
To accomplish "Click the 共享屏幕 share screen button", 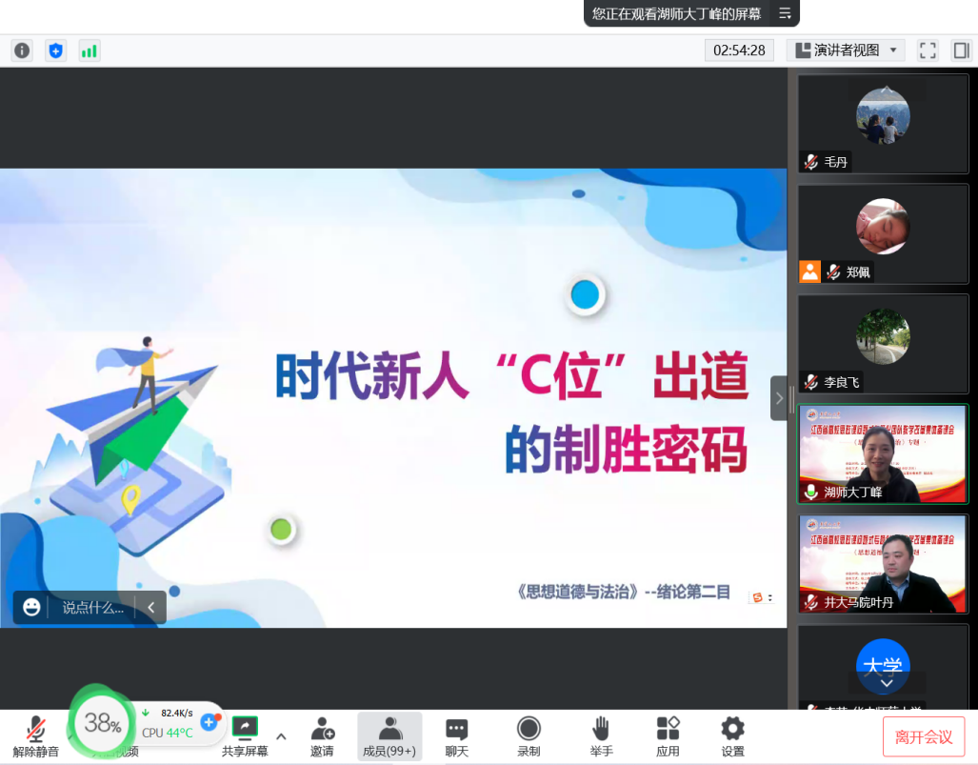I will (x=245, y=735).
